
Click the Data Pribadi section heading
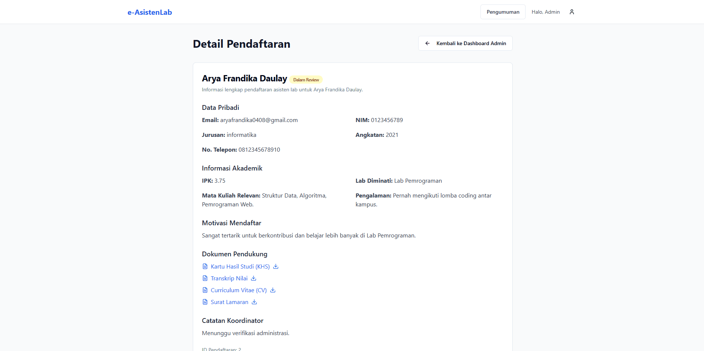click(221, 107)
